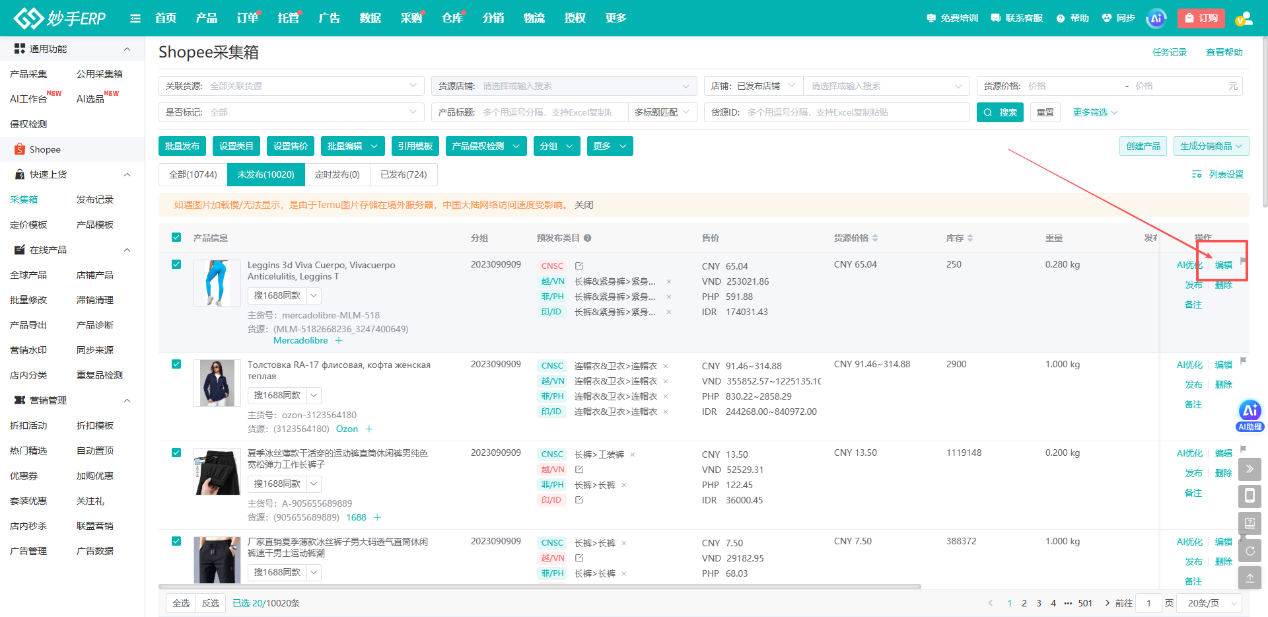The width and height of the screenshot is (1268, 617).
Task: Click the plus icon after Mercadolibre source
Action: [339, 341]
